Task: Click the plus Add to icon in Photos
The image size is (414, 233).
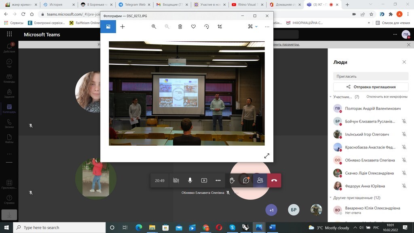Action: 122,26
